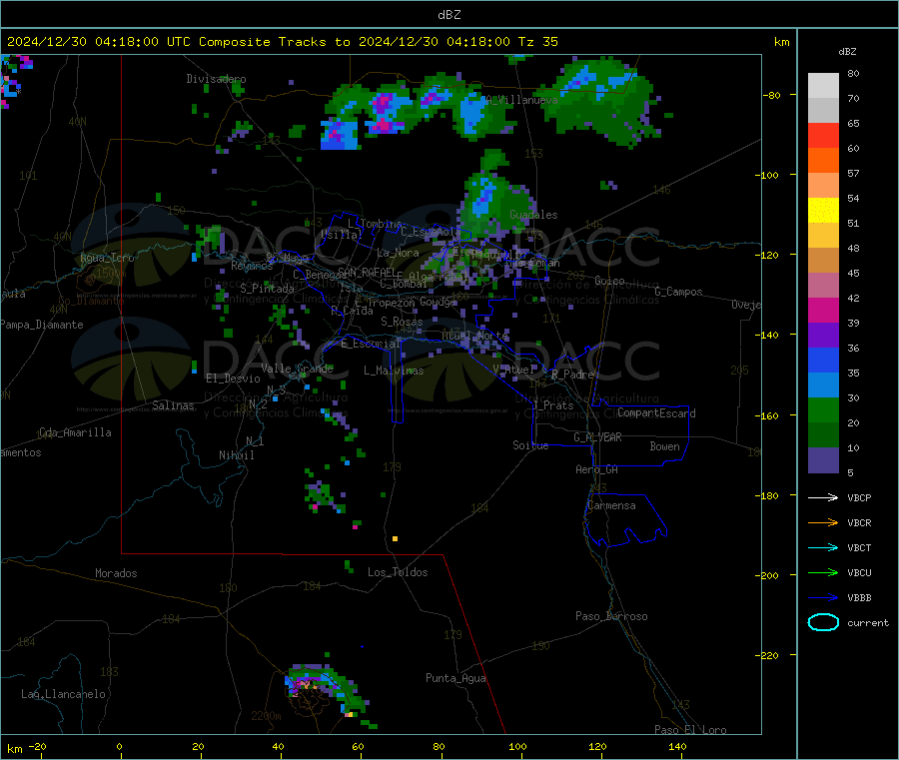
Task: Click the Carmensa place label
Action: [x=611, y=505]
